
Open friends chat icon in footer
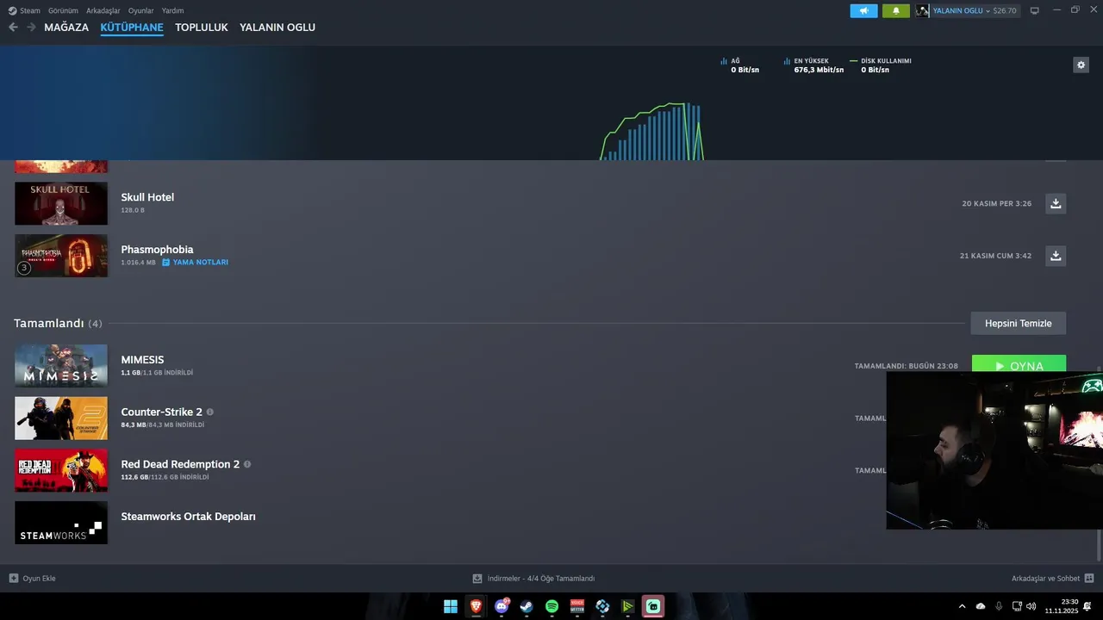click(1089, 578)
